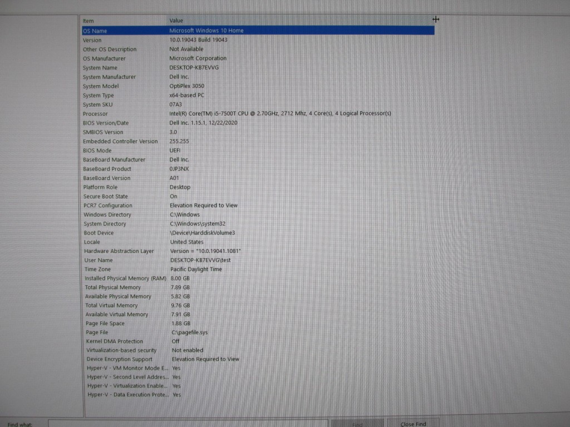Click the 8.00 GB value
This screenshot has width=570, height=427.
180,278
